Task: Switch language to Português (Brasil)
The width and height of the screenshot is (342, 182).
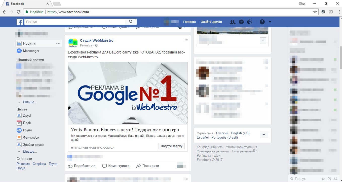Action: (x=225, y=138)
